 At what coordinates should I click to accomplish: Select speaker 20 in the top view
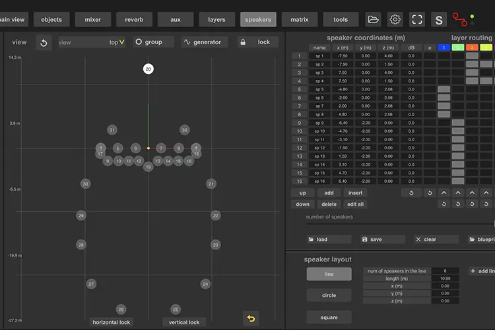pos(148,69)
